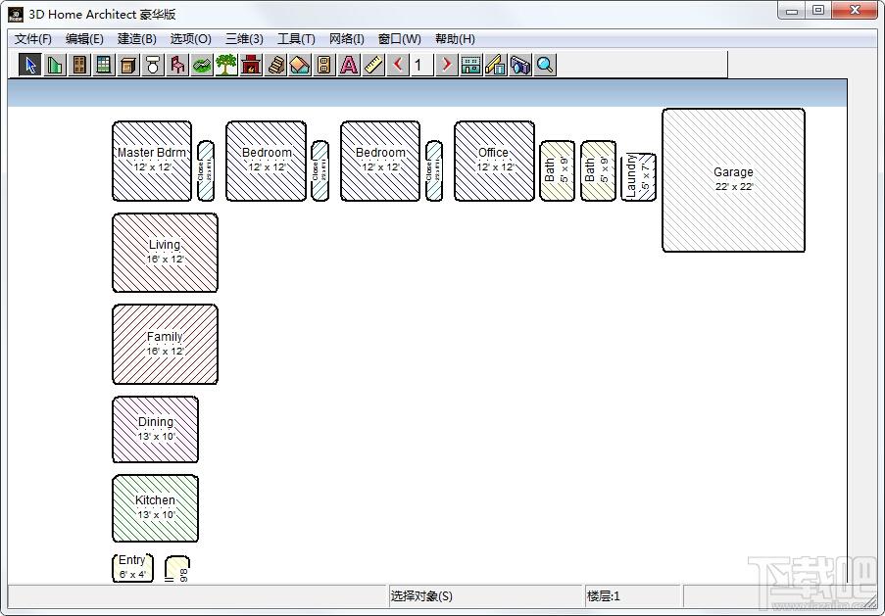Screen dimensions: 885x616
Task: Select the Family 16' x 12' room box
Action: (x=165, y=344)
